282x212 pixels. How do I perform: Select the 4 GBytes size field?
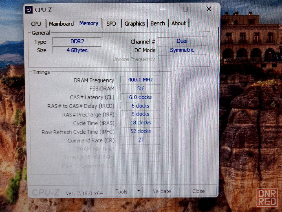pyautogui.click(x=77, y=50)
